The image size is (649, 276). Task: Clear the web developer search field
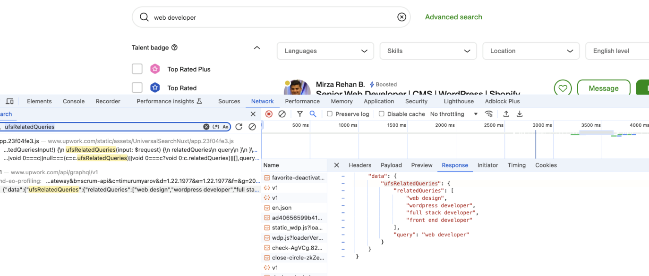pos(401,17)
